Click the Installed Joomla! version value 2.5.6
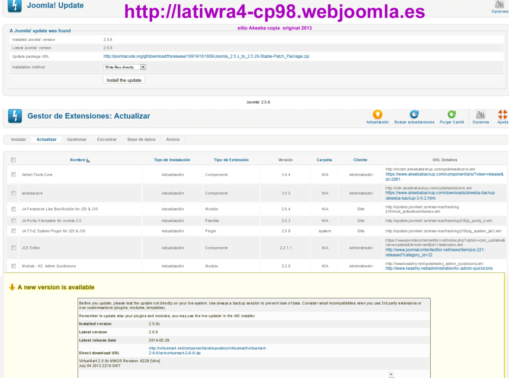The height and width of the screenshot is (378, 509). tap(108, 40)
